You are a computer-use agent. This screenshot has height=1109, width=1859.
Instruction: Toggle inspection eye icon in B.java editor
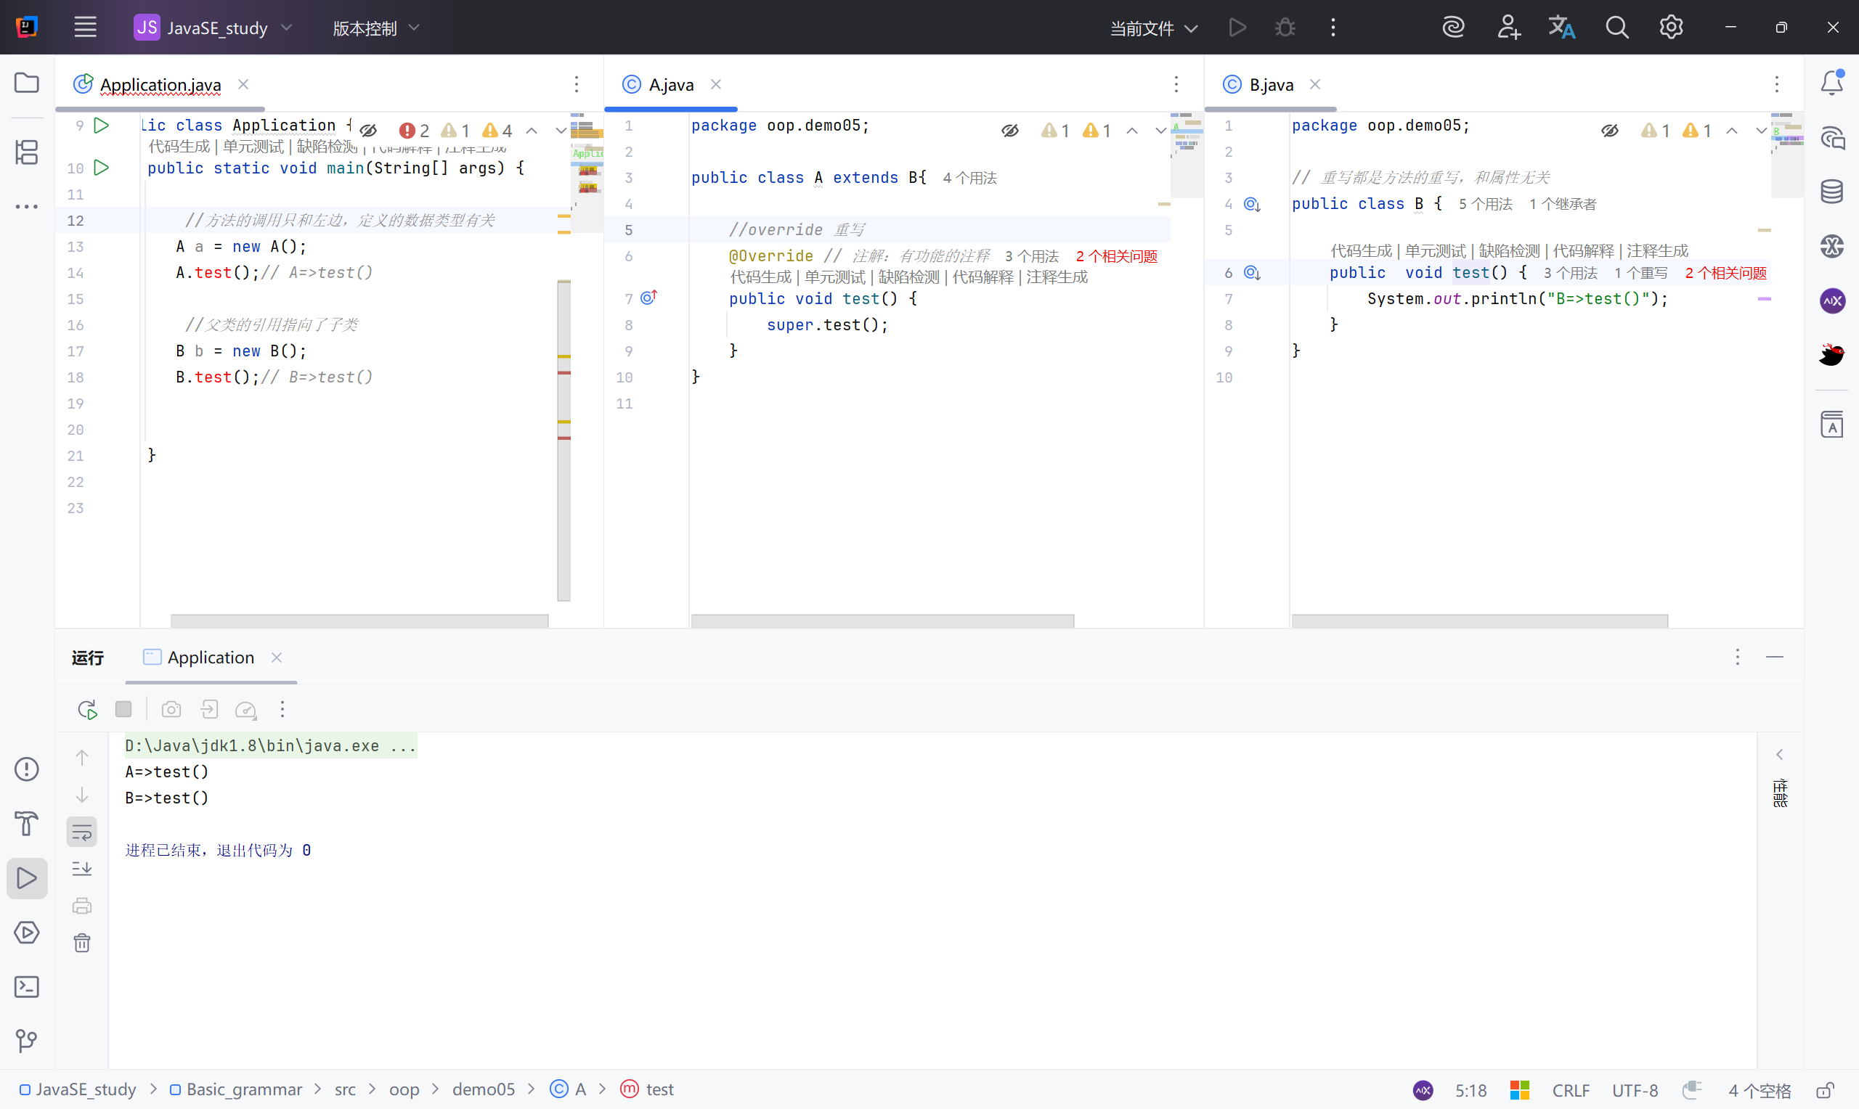coord(1609,131)
